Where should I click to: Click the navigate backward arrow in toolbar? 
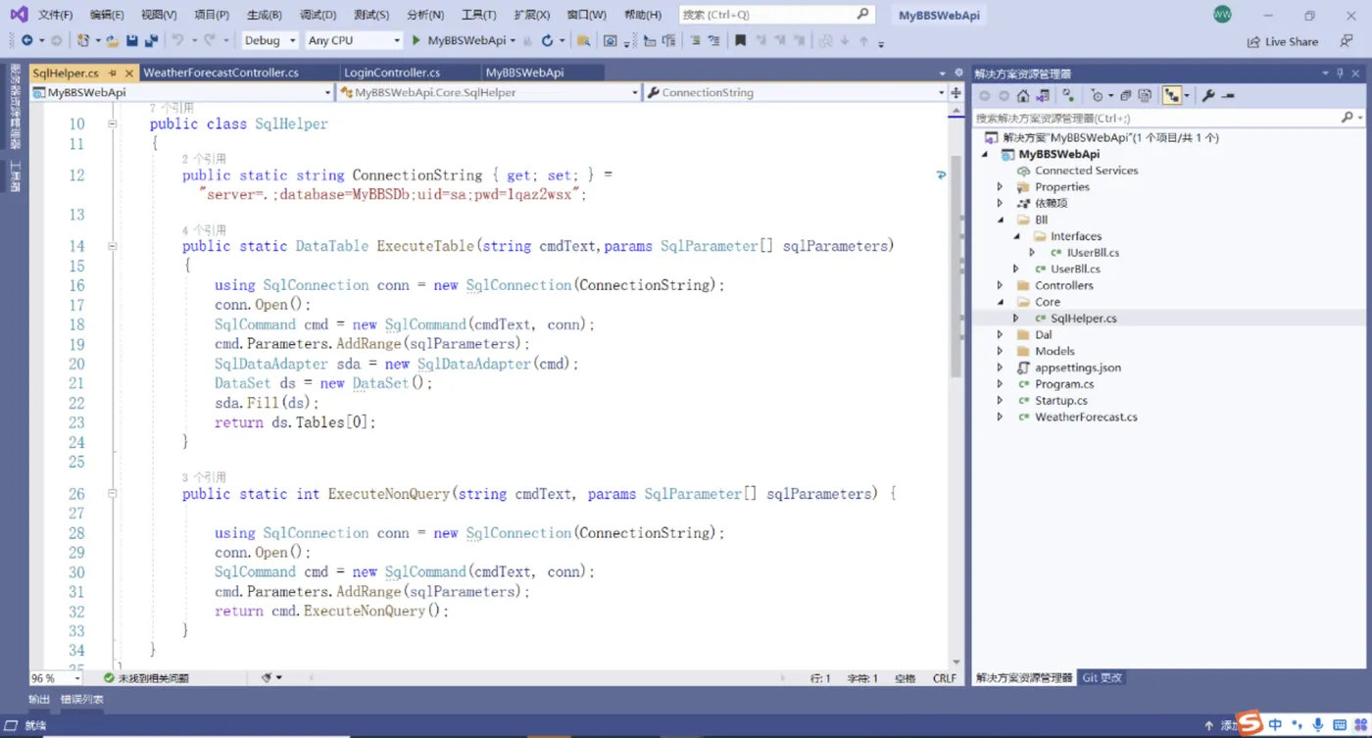[26, 40]
